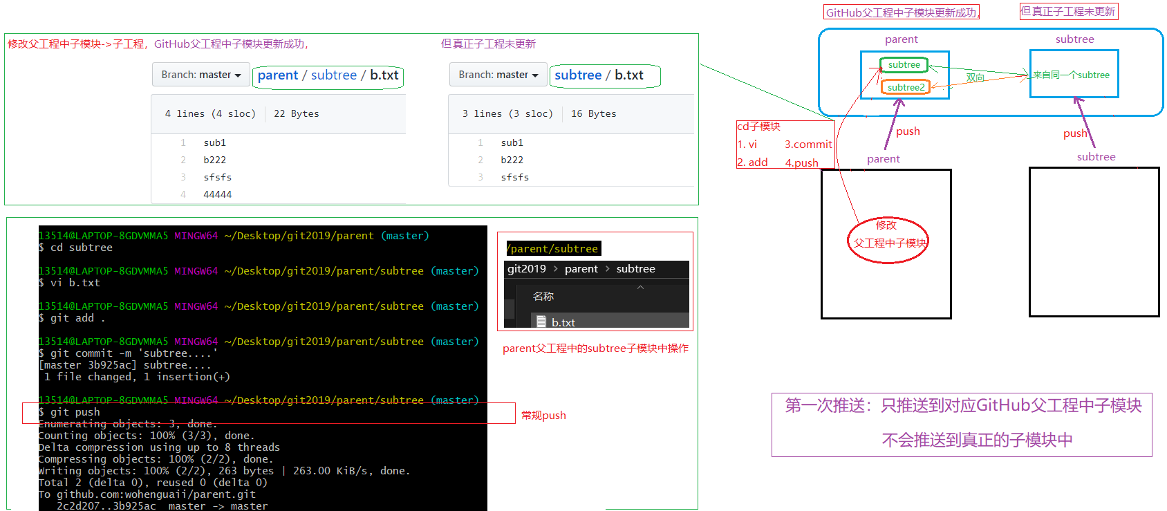Click the git push command line in terminal

tap(75, 412)
